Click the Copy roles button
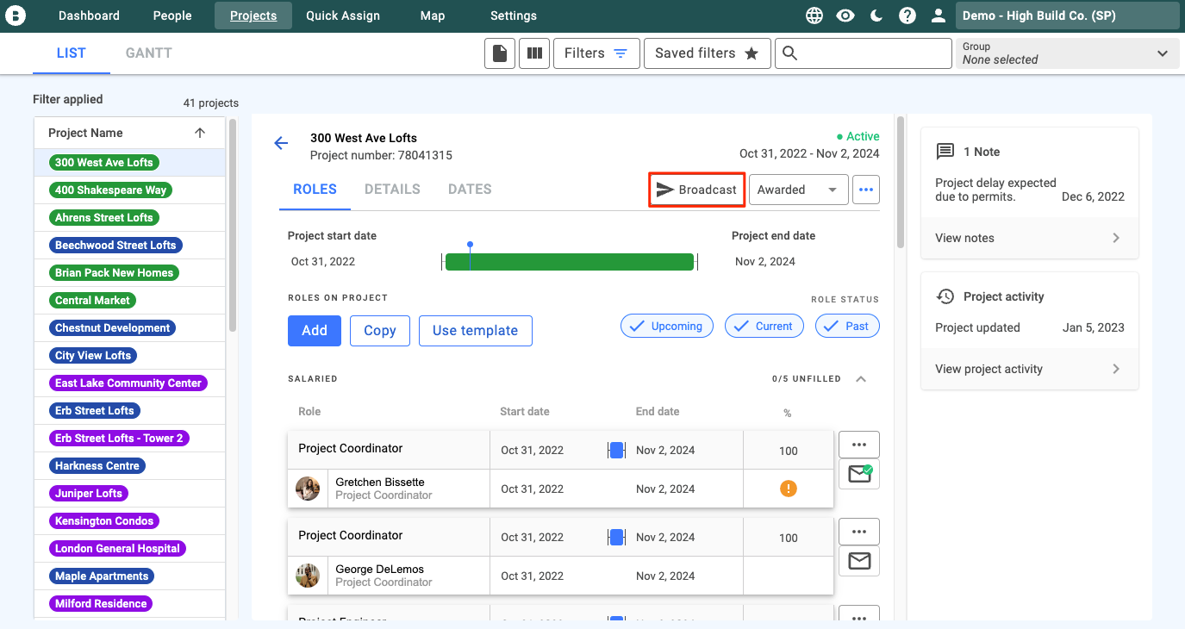Image resolution: width=1185 pixels, height=629 pixels. (x=380, y=331)
